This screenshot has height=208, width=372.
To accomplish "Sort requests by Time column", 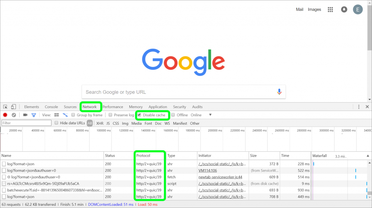I will pyautogui.click(x=295, y=156).
